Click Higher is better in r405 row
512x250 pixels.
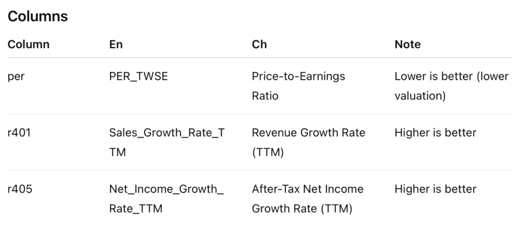coord(435,190)
